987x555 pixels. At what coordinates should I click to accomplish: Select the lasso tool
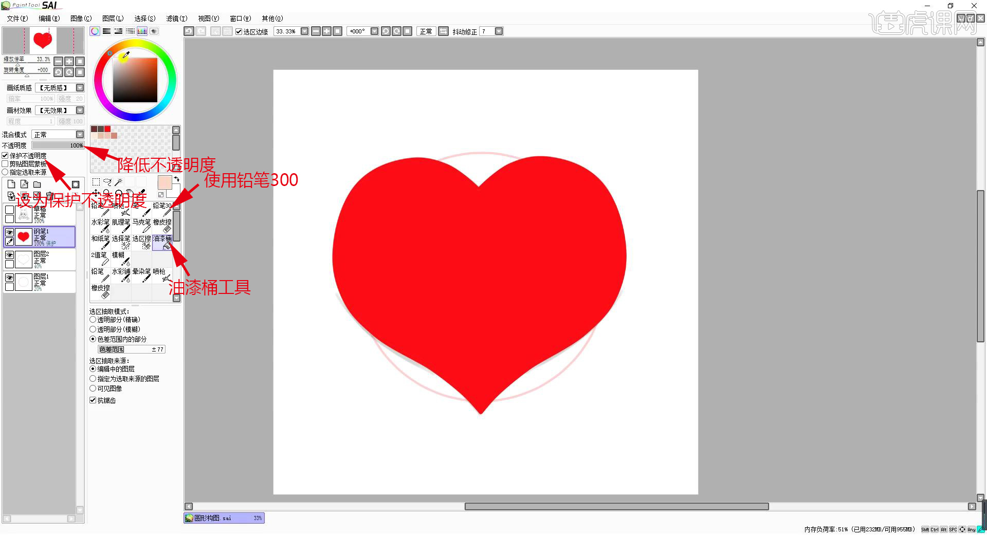click(107, 182)
